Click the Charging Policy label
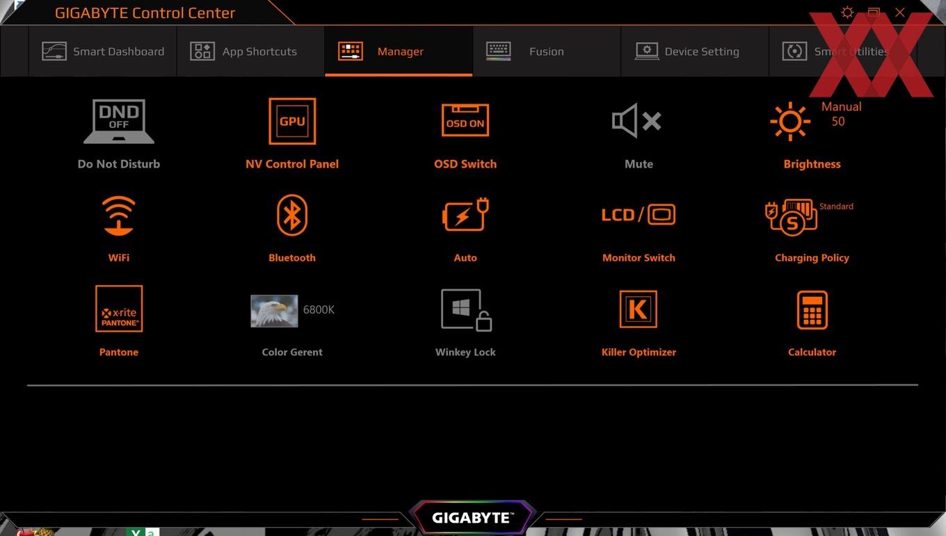This screenshot has height=536, width=946. pyautogui.click(x=812, y=258)
